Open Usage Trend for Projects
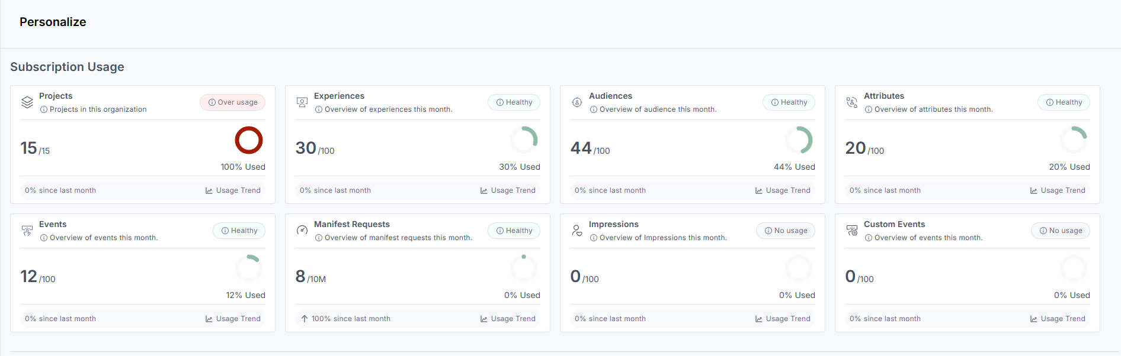This screenshot has width=1121, height=356. [x=233, y=190]
